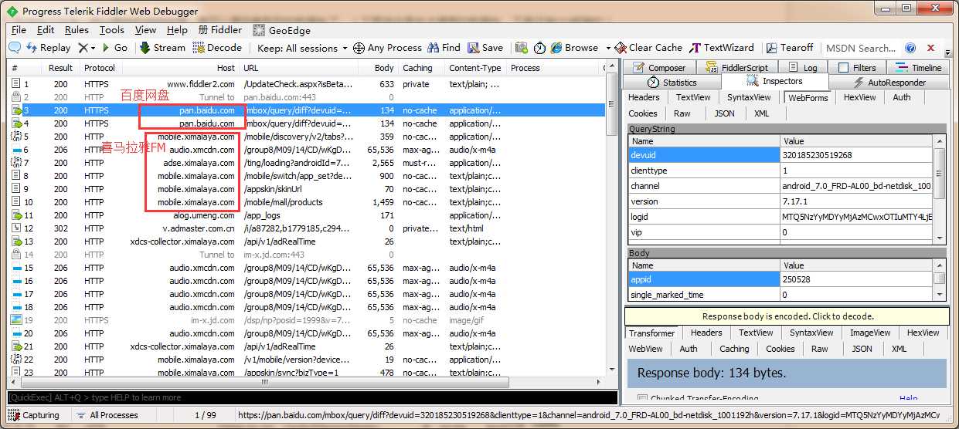Open the Tools menu
The image size is (959, 429).
coord(111,30)
